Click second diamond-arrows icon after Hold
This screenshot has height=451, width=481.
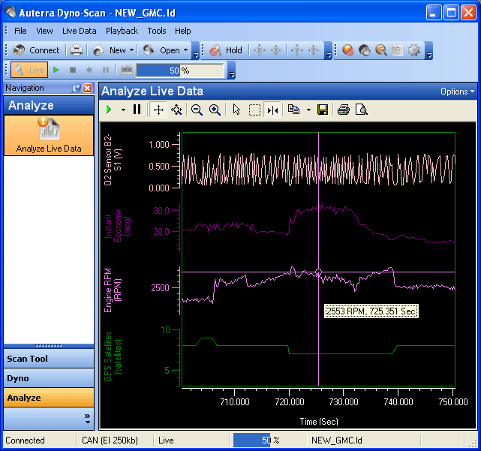pos(276,50)
